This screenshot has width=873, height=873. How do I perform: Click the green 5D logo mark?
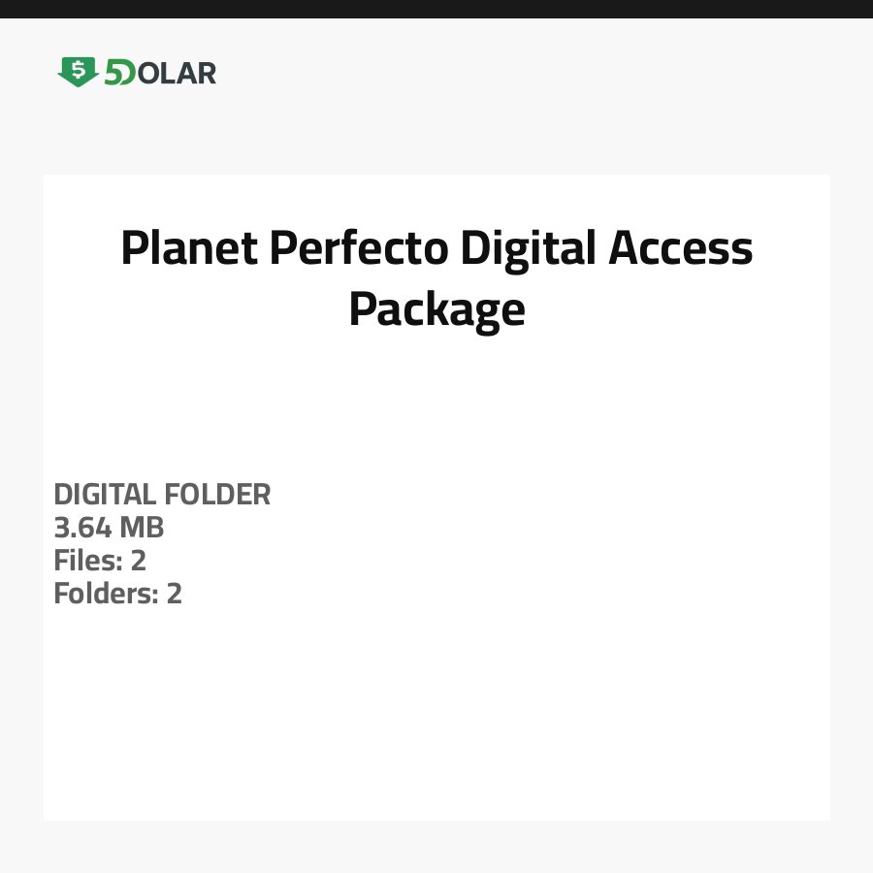[x=119, y=73]
